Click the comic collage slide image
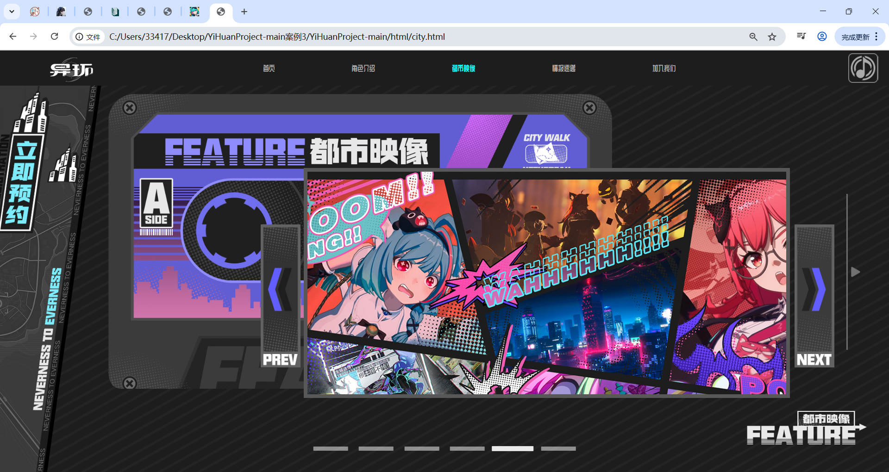 coord(547,283)
